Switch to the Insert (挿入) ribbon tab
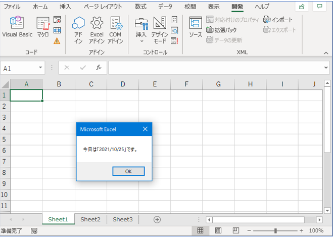The image size is (335, 238). 65,7
